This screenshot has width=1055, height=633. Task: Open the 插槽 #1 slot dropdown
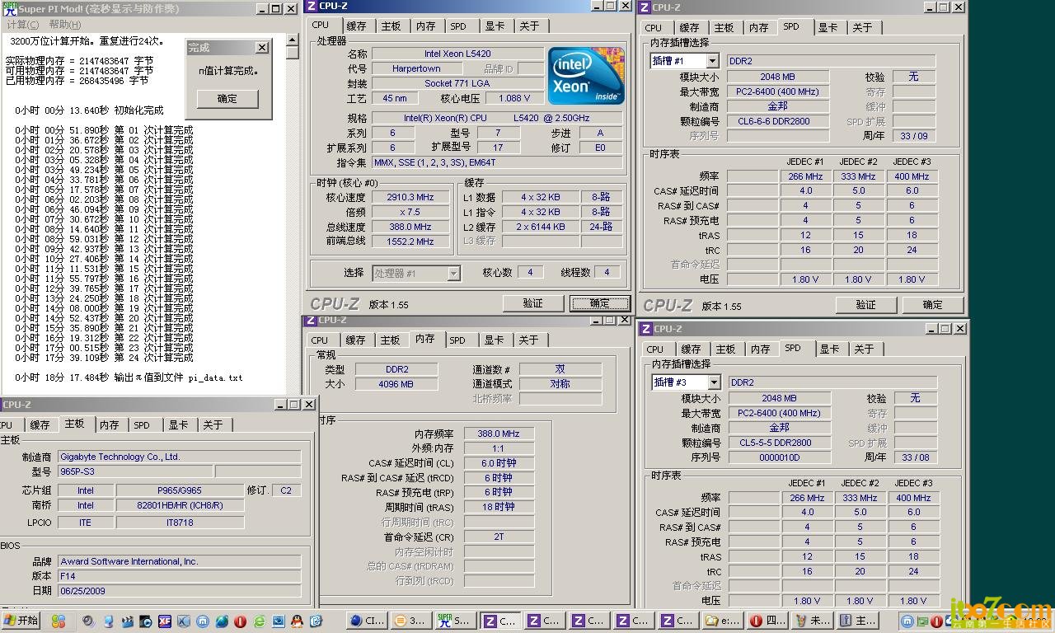click(712, 61)
